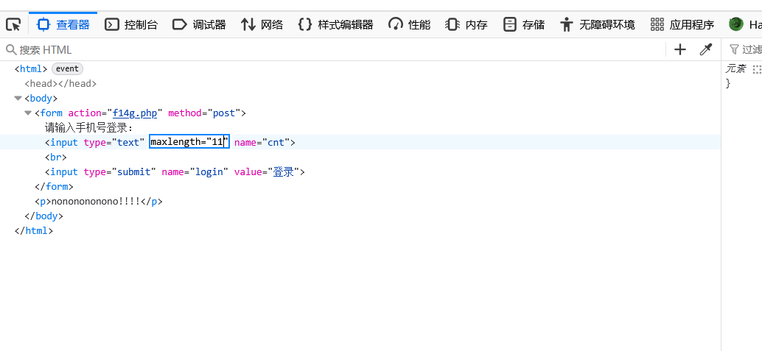Select the br element row

pos(56,157)
